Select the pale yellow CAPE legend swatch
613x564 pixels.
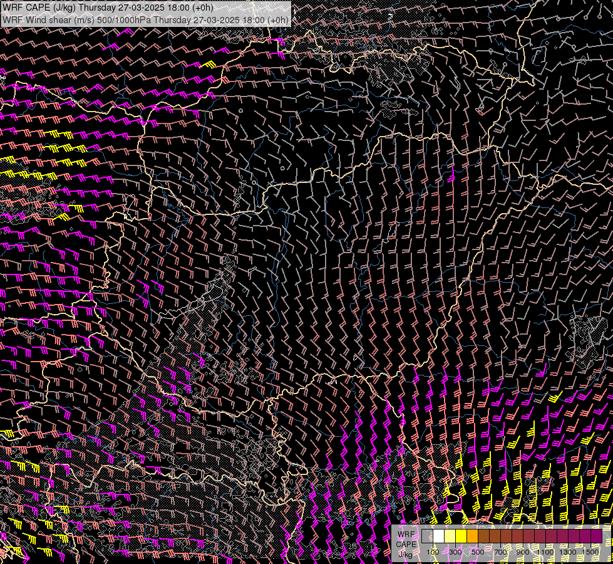450,536
